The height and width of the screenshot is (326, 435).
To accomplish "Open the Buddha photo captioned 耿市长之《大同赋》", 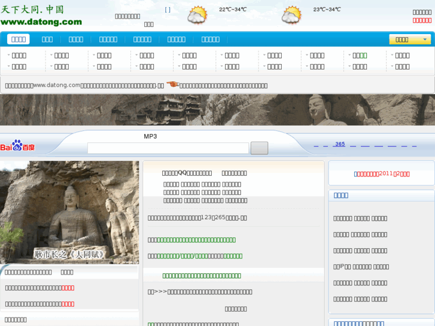I will (69, 212).
